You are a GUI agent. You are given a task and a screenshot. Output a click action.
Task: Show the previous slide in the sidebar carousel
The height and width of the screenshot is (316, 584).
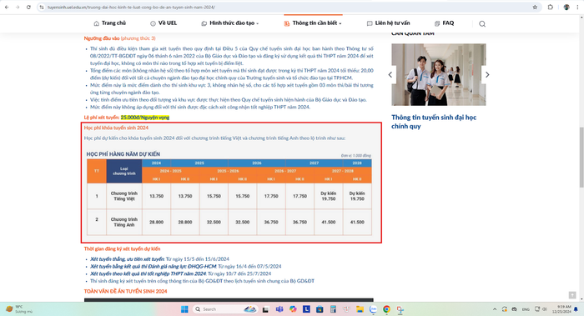pyautogui.click(x=390, y=75)
